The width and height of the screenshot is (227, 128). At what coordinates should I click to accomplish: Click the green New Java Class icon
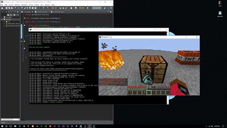pyautogui.click(x=56, y=8)
